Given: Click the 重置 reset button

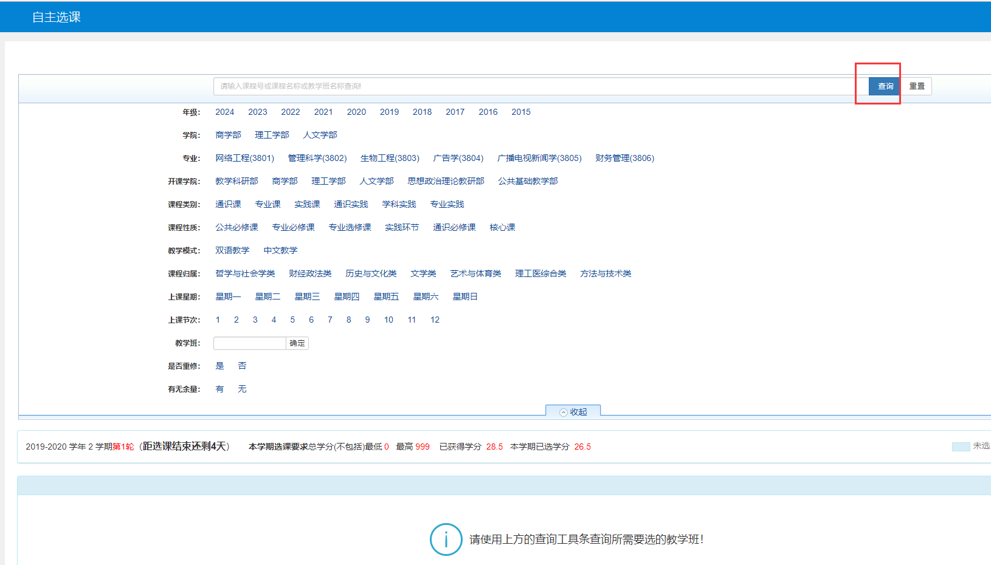Looking at the screenshot, I should [x=916, y=86].
